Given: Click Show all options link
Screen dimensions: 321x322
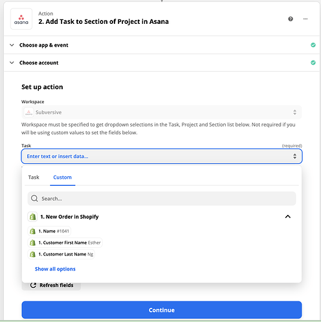Looking at the screenshot, I should click(55, 269).
